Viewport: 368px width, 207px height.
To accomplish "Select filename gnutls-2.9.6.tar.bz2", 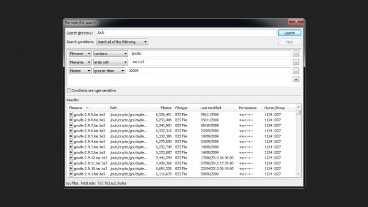I will [90, 131].
